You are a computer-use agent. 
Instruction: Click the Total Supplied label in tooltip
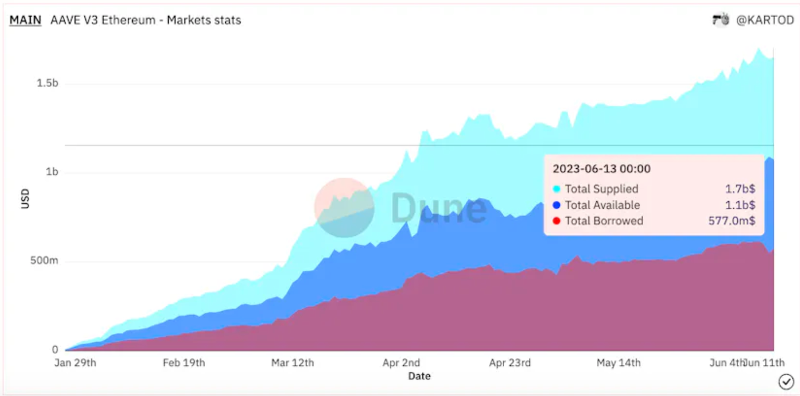(x=601, y=189)
